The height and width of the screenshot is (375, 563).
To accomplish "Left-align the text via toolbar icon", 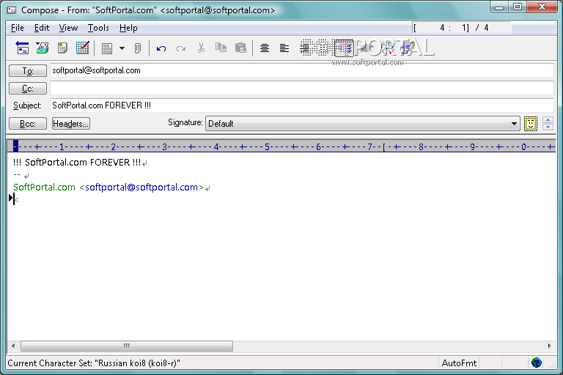I will point(284,48).
